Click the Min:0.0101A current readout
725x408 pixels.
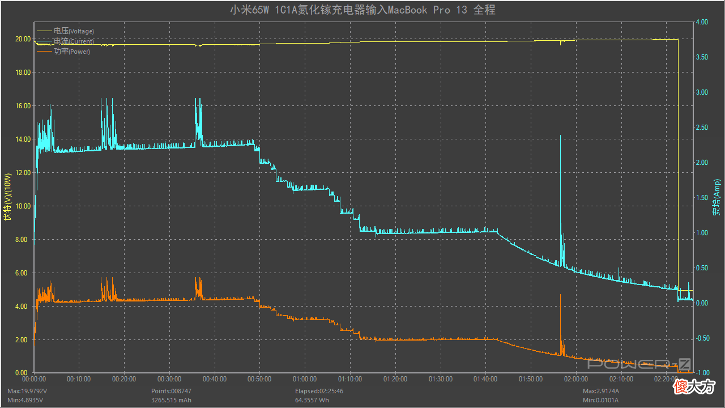600,399
